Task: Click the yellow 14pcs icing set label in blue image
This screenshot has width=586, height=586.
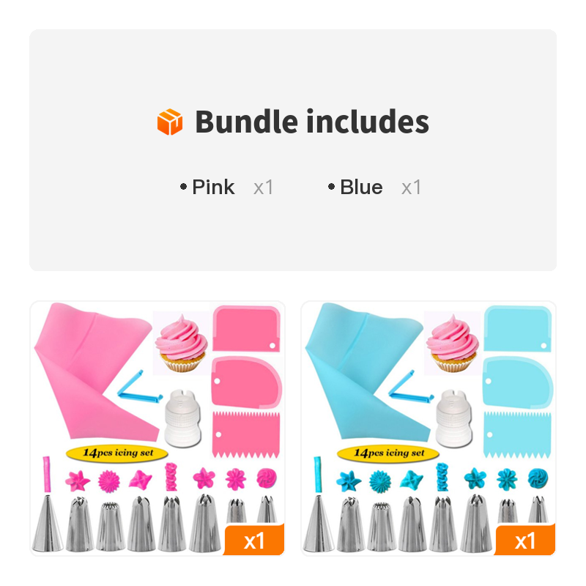Action: coord(388,453)
